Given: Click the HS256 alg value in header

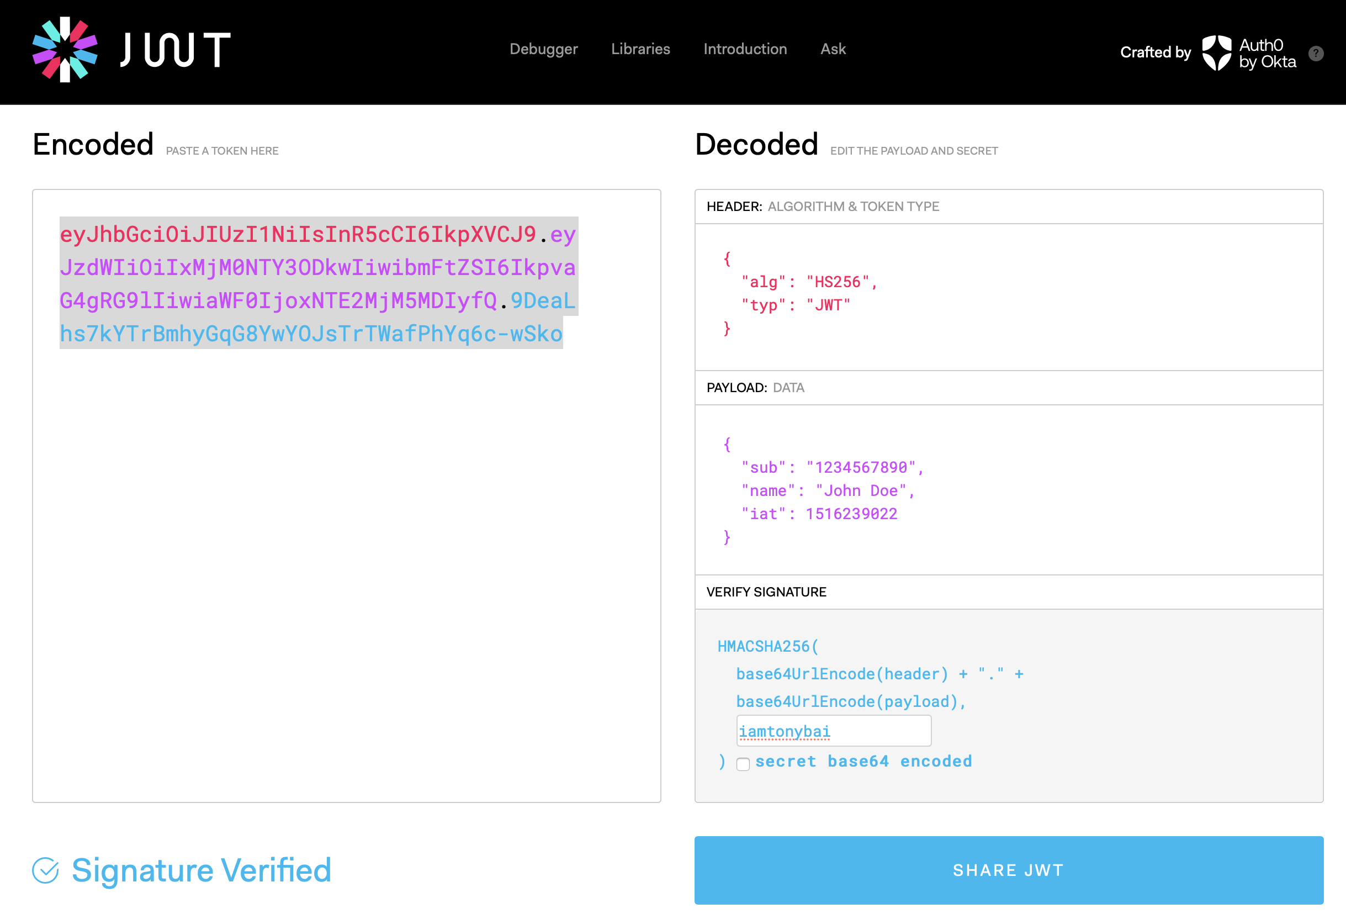Looking at the screenshot, I should [838, 282].
